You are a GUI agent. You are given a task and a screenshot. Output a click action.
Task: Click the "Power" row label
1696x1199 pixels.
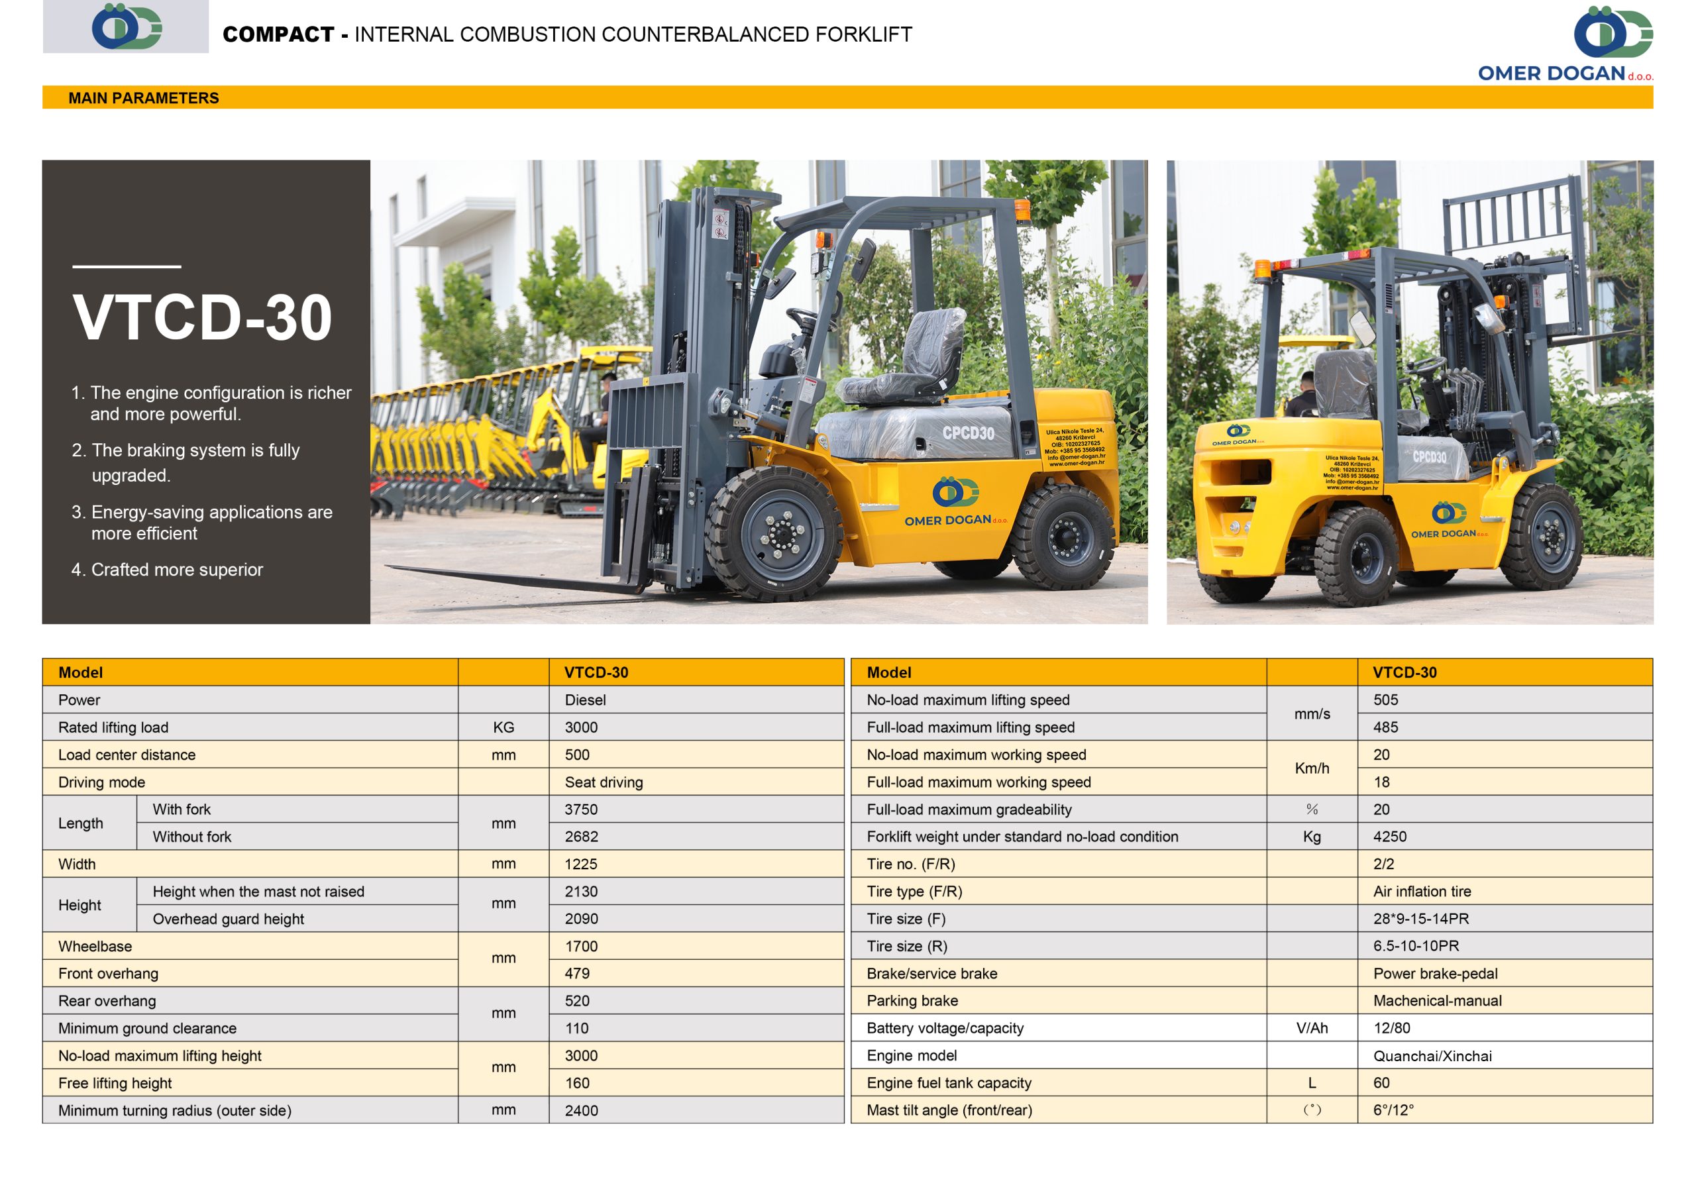pyautogui.click(x=79, y=700)
